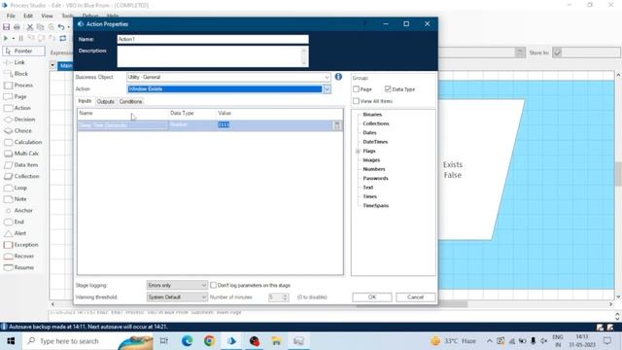622x350 pixels.
Task: Switch to the Conditions tab
Action: point(130,102)
